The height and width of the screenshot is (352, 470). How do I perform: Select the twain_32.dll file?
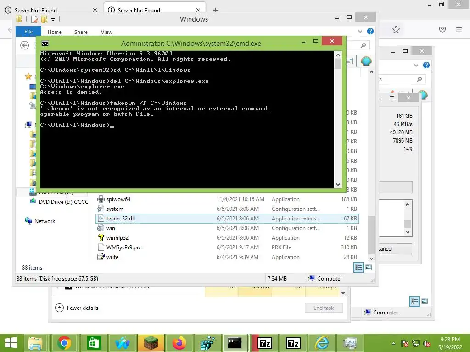[x=227, y=219]
